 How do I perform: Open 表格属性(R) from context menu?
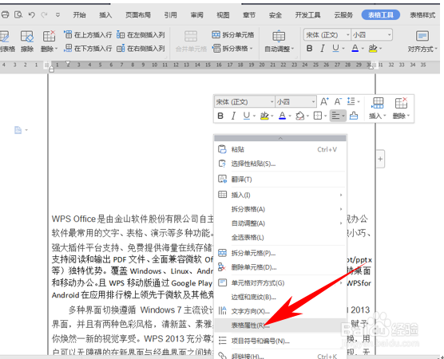pyautogui.click(x=280, y=325)
